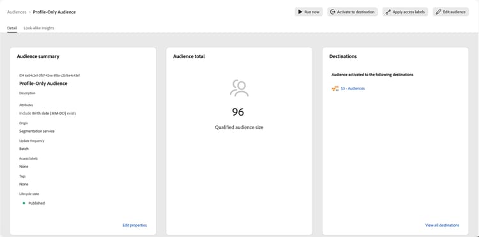The image size is (479, 237).
Task: Click the Published lifecycle state text
Action: [x=36, y=203]
